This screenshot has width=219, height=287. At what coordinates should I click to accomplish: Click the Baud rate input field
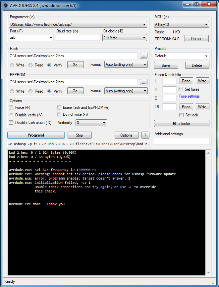point(78,37)
